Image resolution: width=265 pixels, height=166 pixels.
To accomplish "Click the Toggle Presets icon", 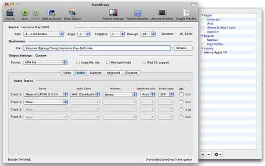I will 186,13.
